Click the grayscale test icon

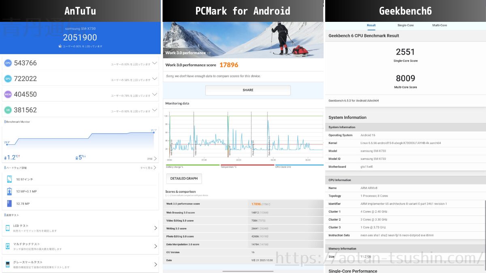pyautogui.click(x=8, y=264)
